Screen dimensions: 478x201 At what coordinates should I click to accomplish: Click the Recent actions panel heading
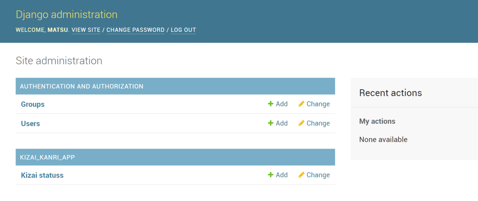(390, 93)
